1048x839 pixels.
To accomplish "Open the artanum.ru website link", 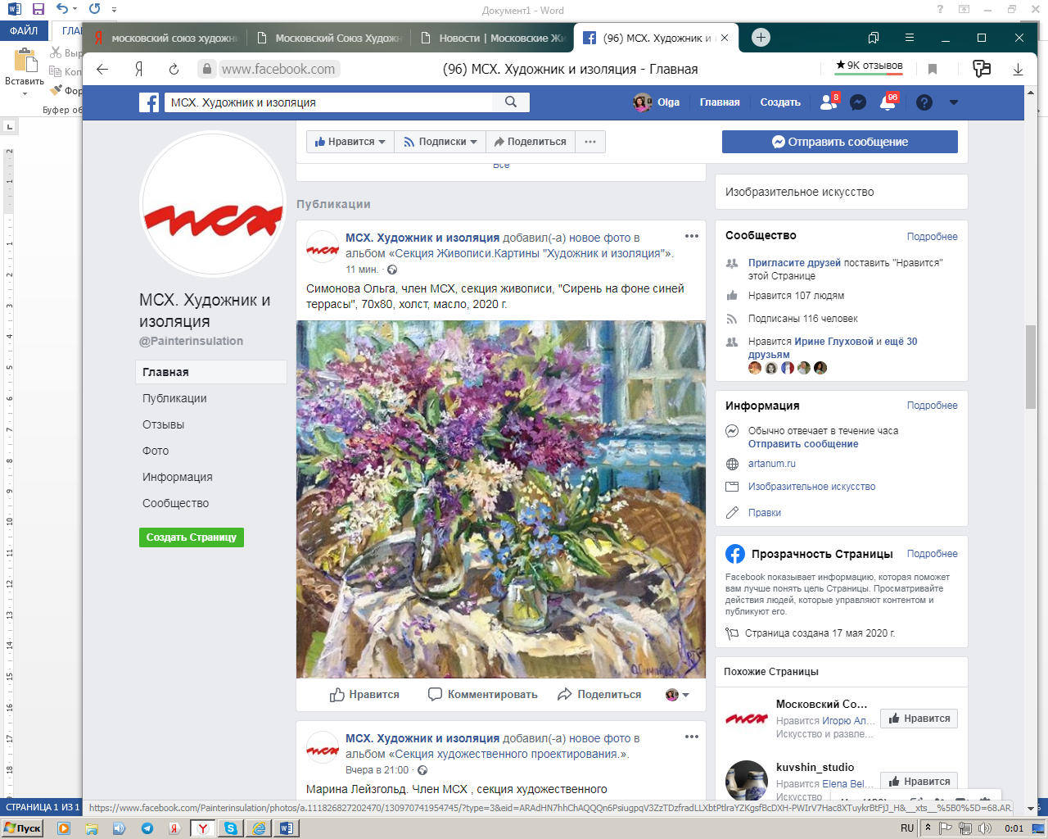I will [771, 464].
